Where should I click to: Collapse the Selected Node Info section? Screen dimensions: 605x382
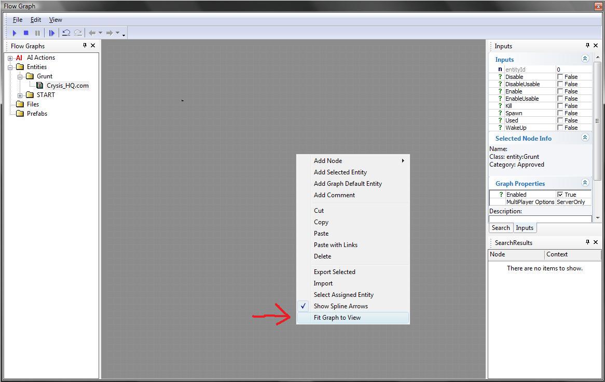585,138
